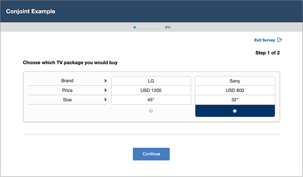Choose the USD 1200 price cell

click(x=151, y=90)
